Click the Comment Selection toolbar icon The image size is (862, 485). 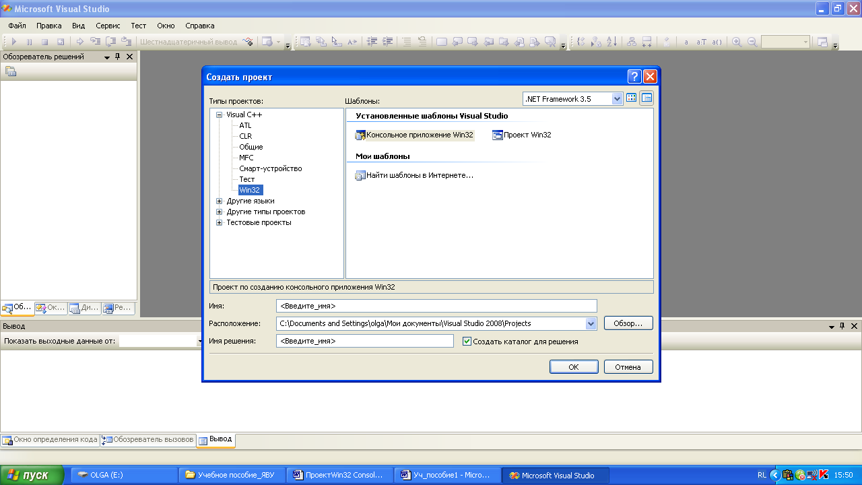407,42
